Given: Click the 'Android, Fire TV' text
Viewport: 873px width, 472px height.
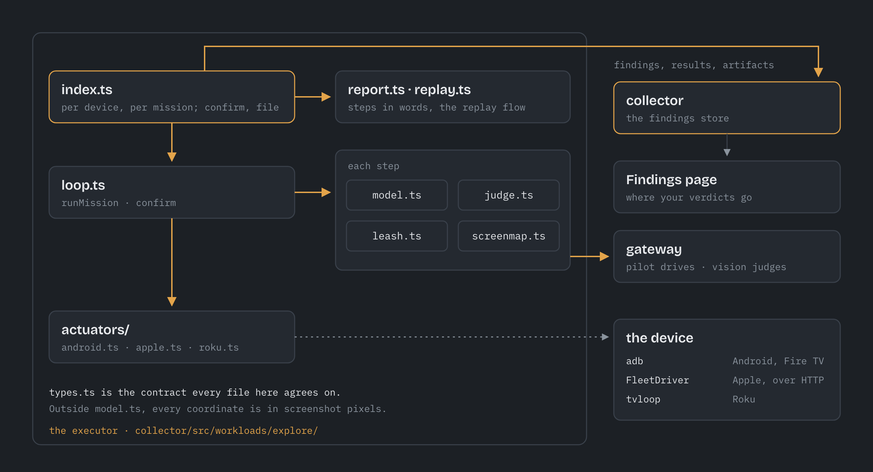Looking at the screenshot, I should pos(778,361).
